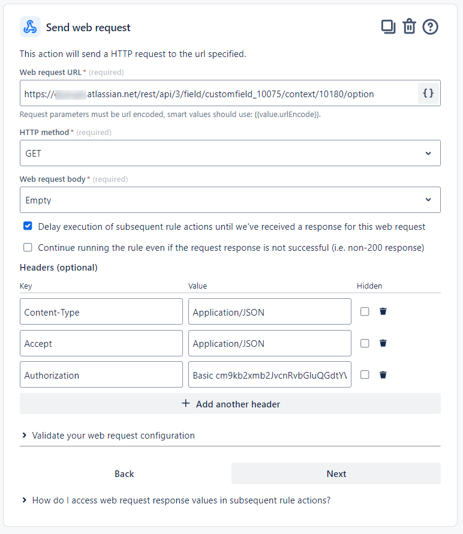Screen dimensions: 463x534
Task: Click the smart values braces icon
Action: click(x=428, y=94)
